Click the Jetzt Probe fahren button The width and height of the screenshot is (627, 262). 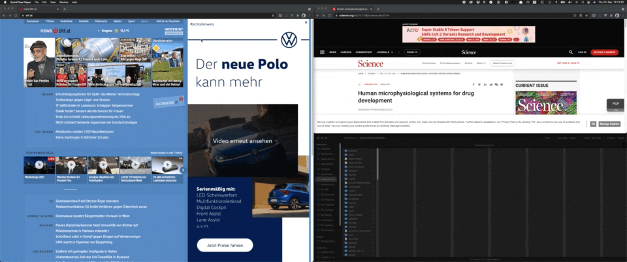(x=225, y=245)
